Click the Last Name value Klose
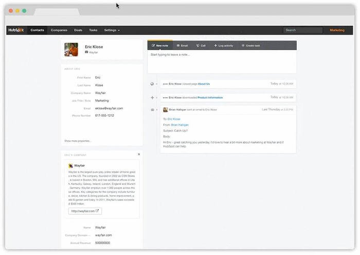The image size is (360, 255). [99, 85]
